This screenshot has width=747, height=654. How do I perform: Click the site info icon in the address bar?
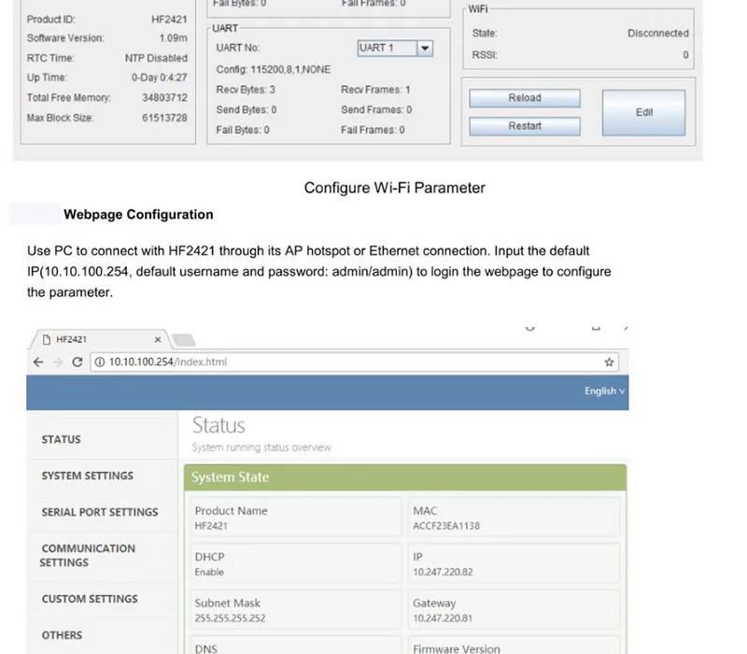click(100, 363)
